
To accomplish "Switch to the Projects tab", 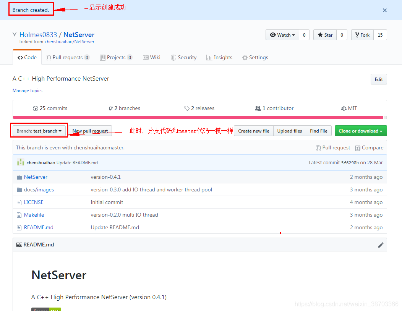I will pos(116,57).
